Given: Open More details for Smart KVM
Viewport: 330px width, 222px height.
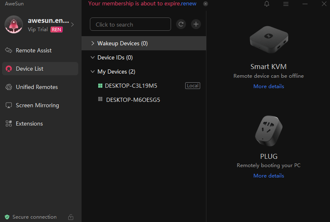Looking at the screenshot, I should (x=268, y=86).
